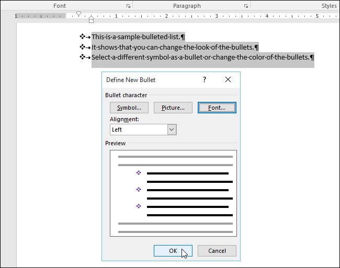
Task: Click the ruler at the 3 inch mark
Action: point(217,16)
